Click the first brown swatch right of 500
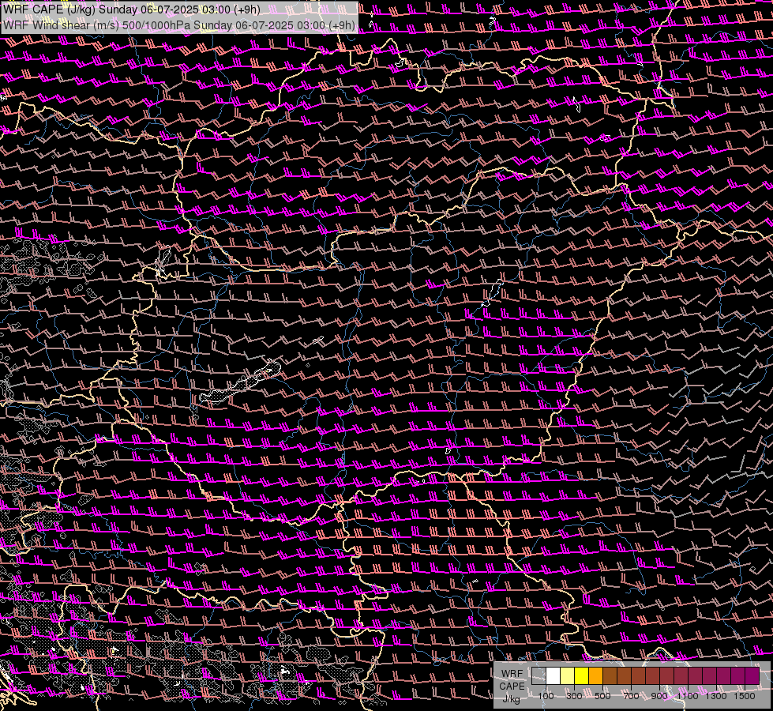The height and width of the screenshot is (711, 773). pos(610,676)
